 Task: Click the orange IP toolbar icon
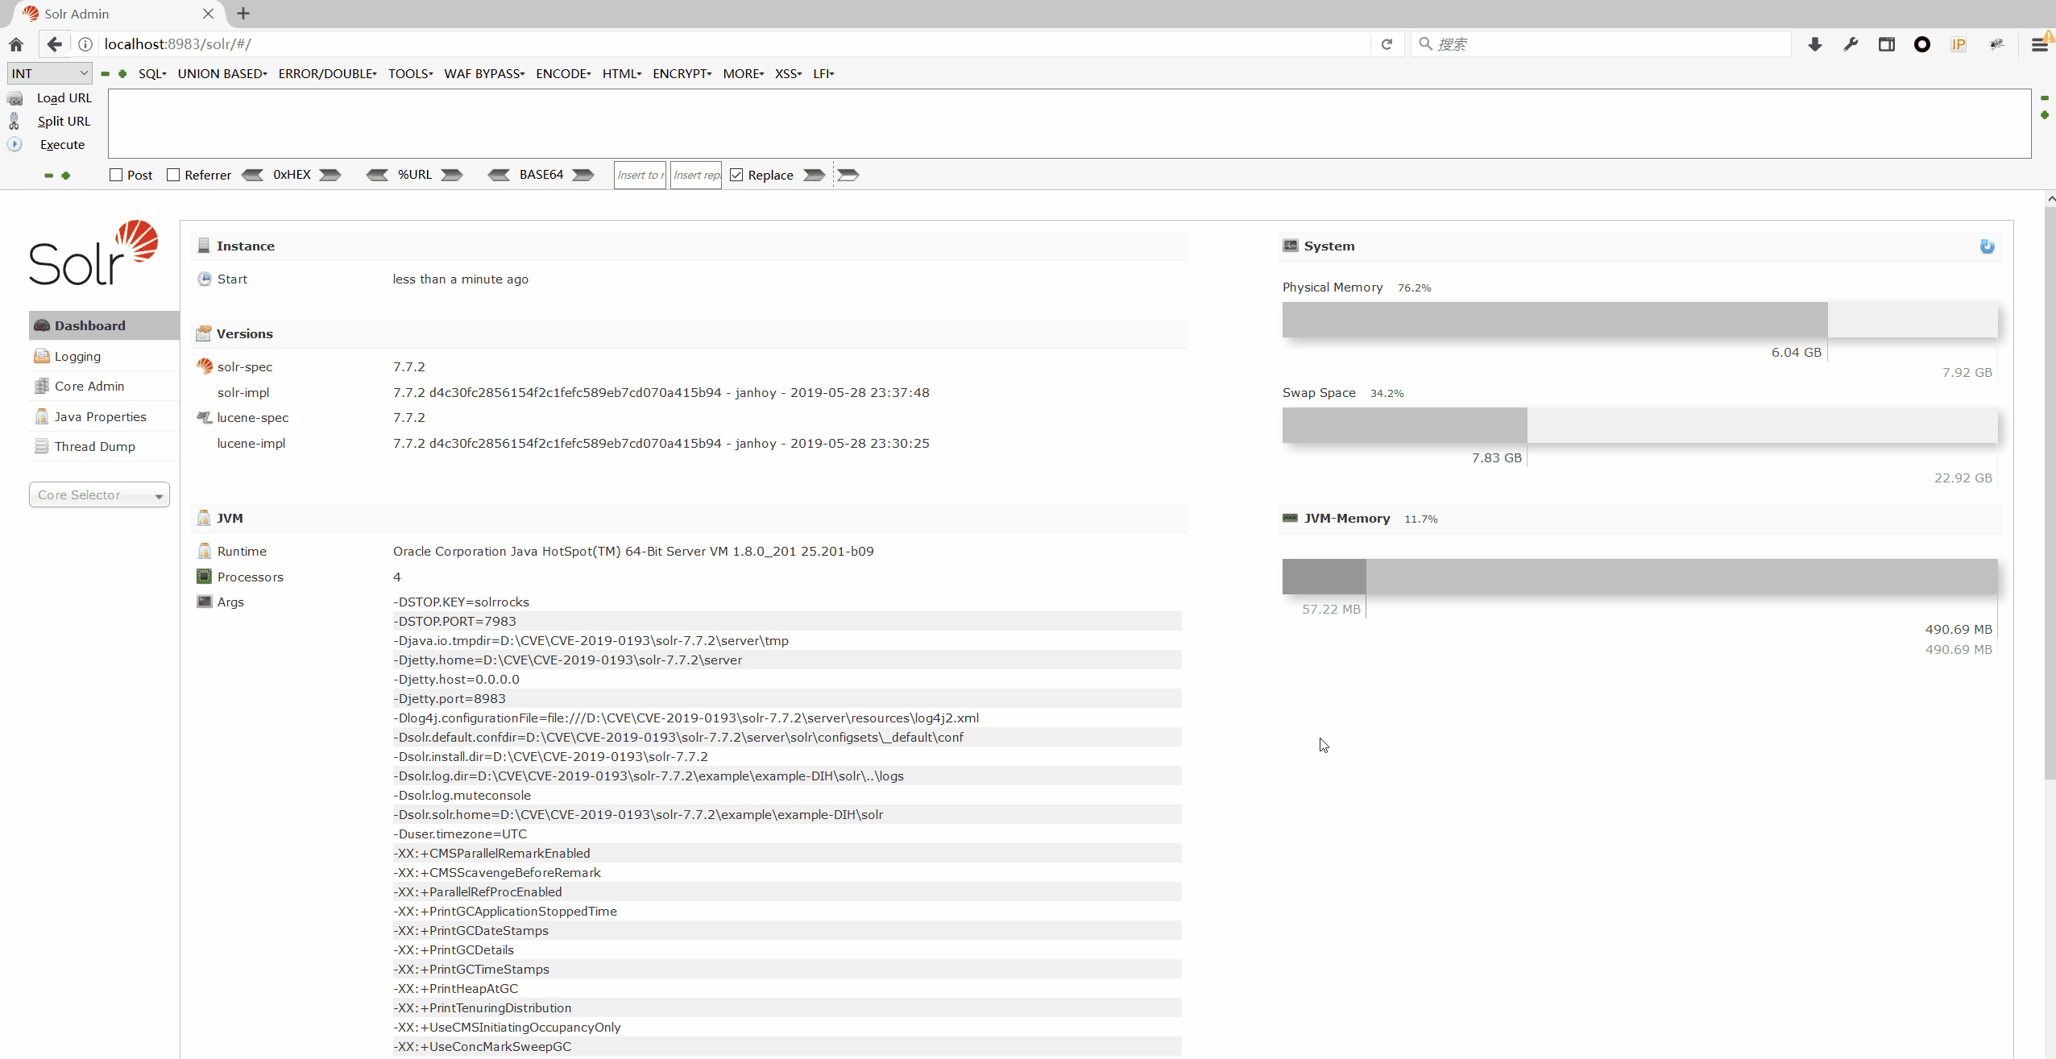[x=1959, y=44]
